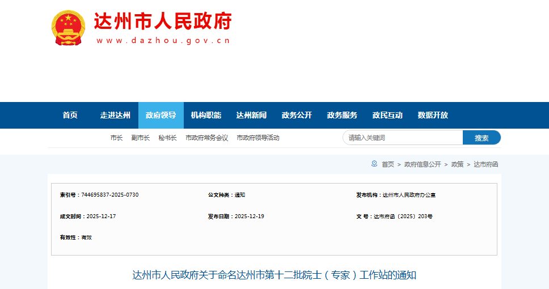
Task: Click the 副市长 submenu link
Action: (x=141, y=138)
